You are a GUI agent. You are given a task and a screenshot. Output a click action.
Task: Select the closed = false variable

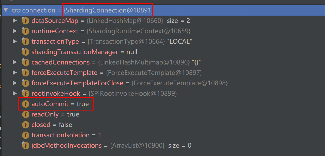(x=52, y=125)
